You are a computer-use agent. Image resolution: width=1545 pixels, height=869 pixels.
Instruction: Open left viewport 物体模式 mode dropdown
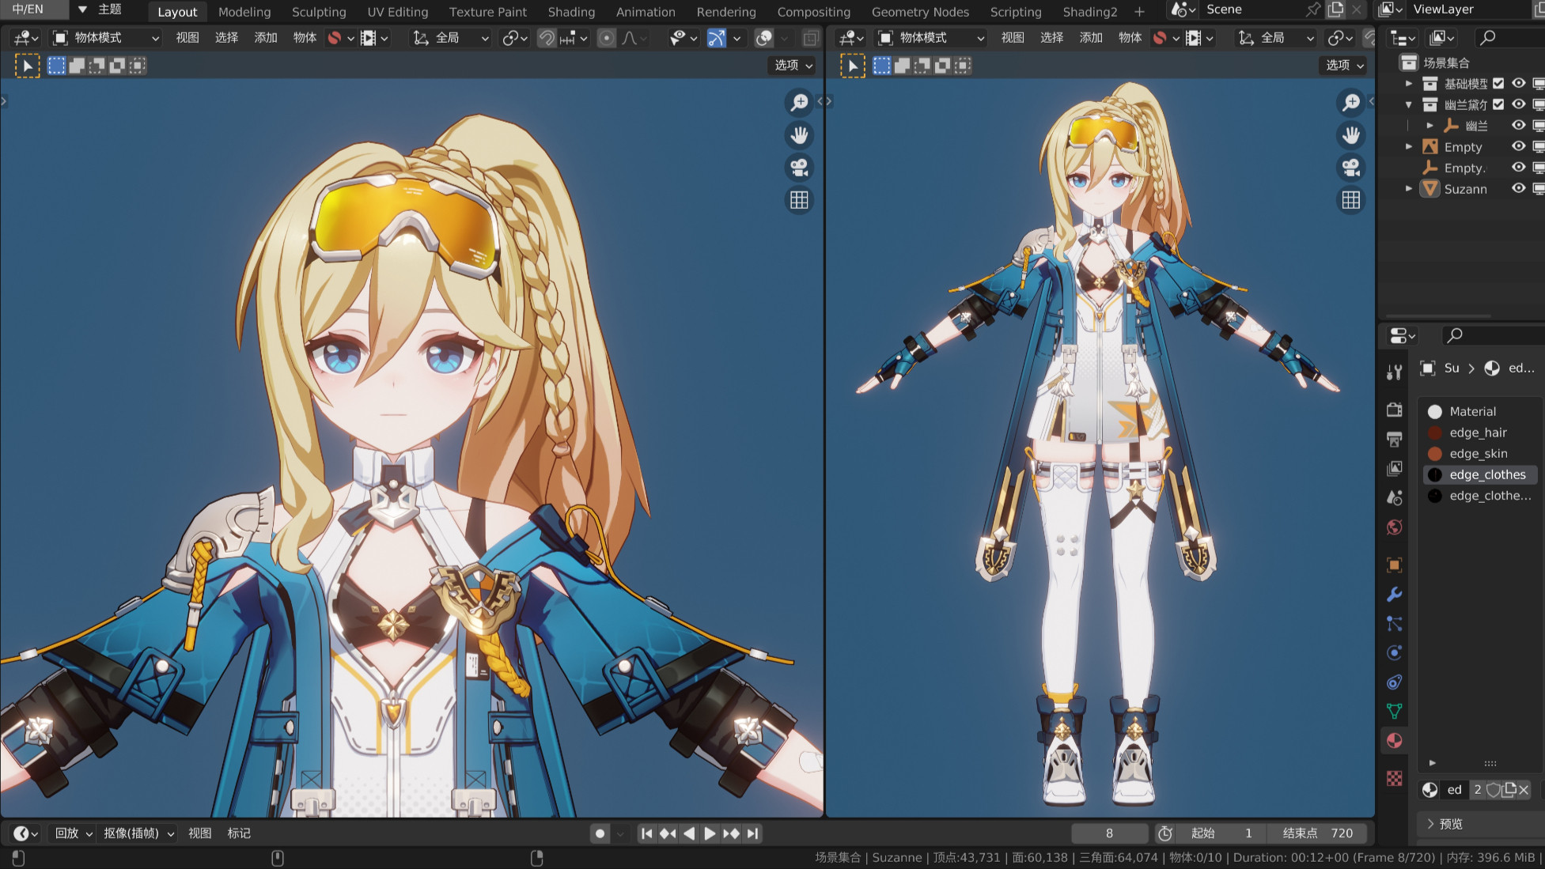(106, 38)
